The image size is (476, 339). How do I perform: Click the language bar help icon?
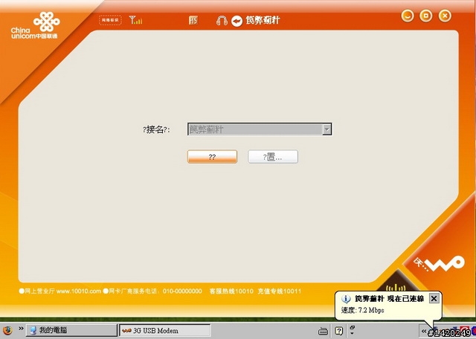339,331
